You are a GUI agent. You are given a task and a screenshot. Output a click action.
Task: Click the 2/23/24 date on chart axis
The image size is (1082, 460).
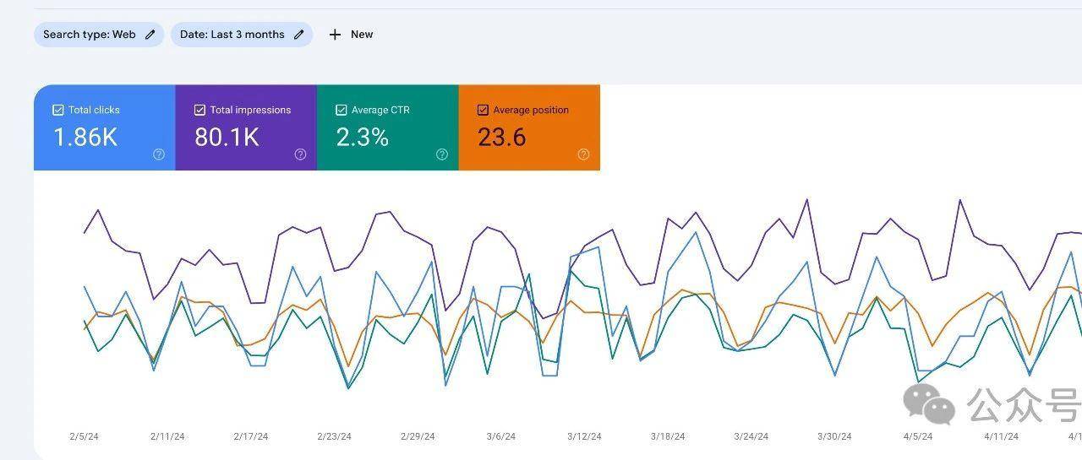pos(334,436)
